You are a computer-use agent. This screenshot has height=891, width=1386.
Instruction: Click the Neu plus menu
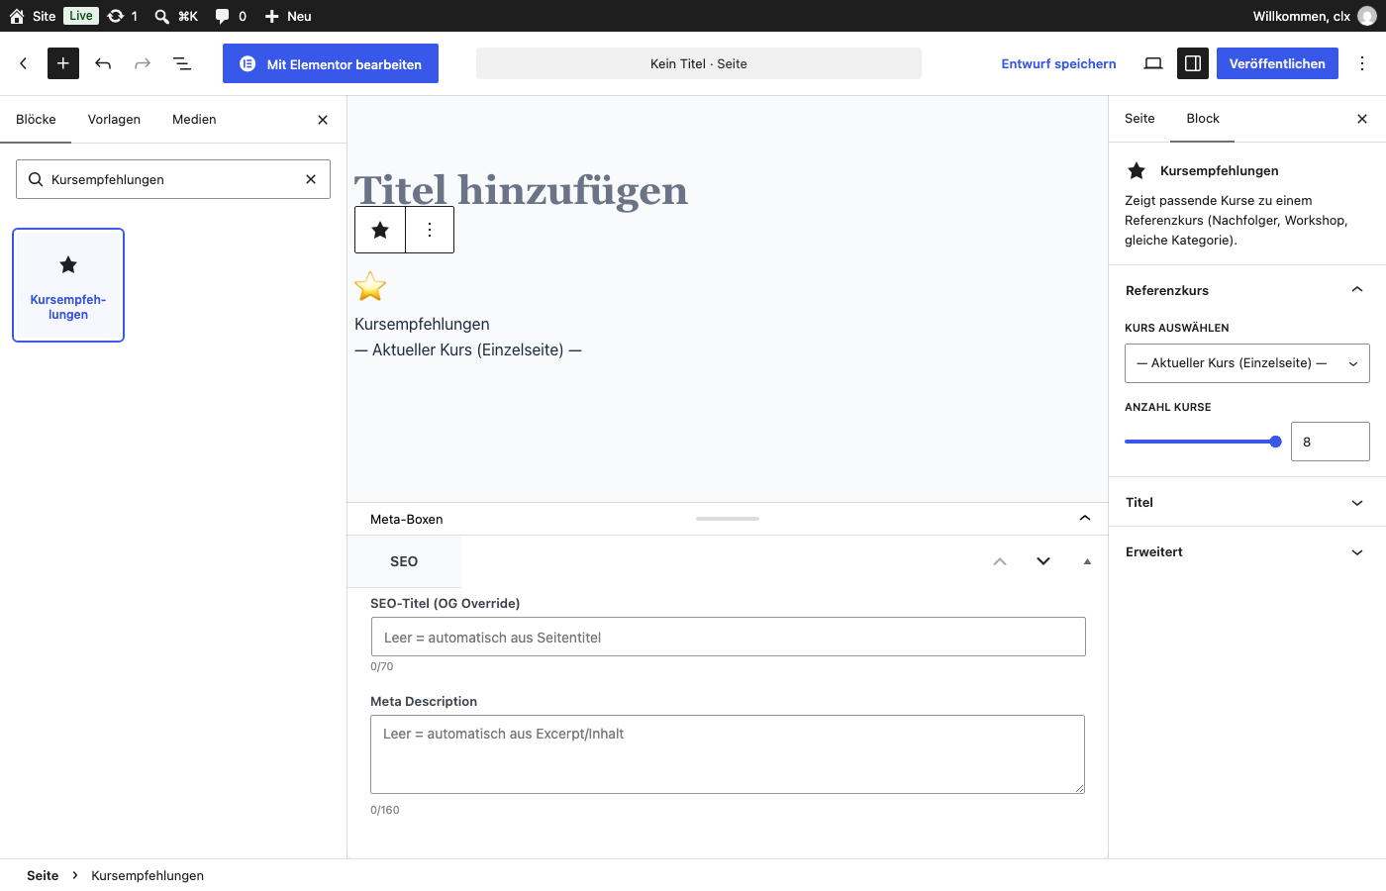288,16
